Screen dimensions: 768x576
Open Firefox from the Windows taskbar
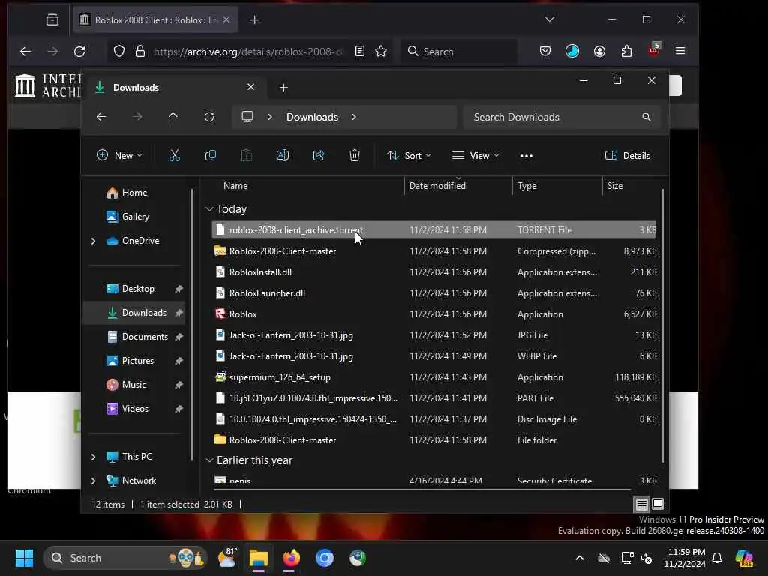tap(292, 558)
